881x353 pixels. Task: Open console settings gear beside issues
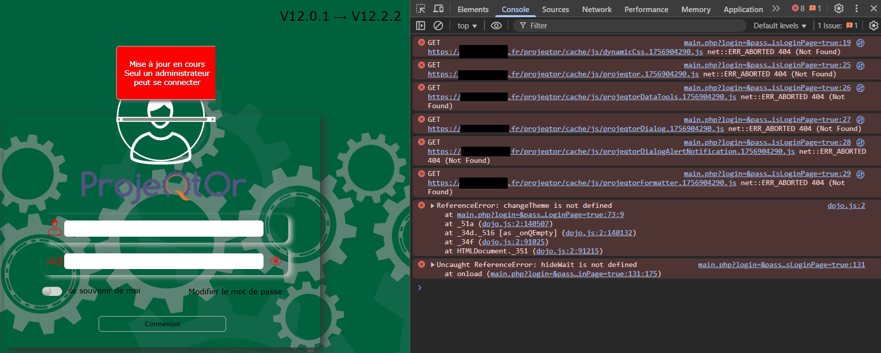click(x=873, y=25)
